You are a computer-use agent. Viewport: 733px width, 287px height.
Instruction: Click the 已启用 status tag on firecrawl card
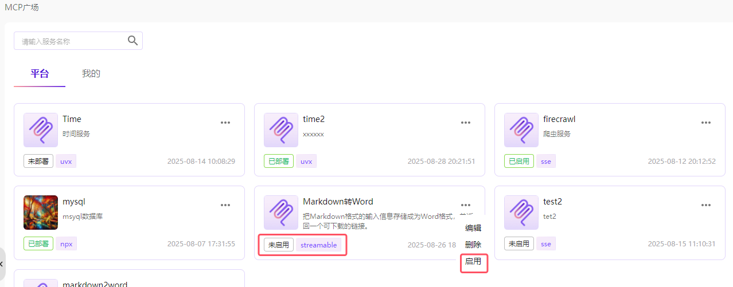tap(519, 161)
